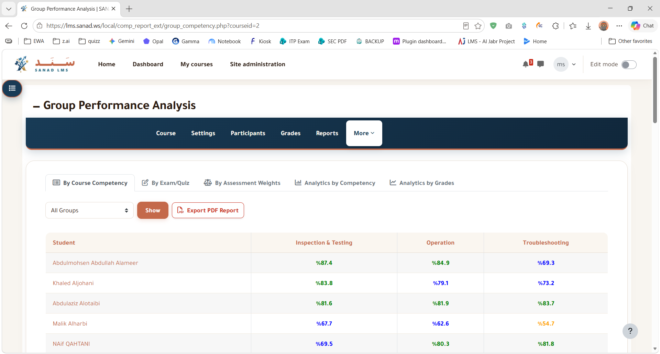Open the By Assessment Weights tab
Screen dimensions: 660x354
point(242,183)
